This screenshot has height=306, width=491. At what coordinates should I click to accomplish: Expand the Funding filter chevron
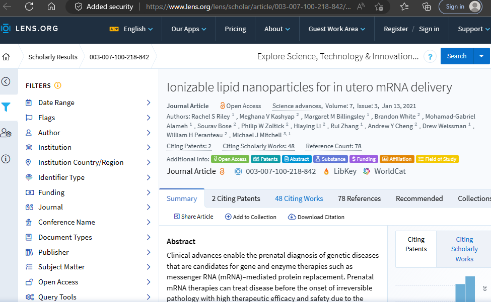pos(149,192)
